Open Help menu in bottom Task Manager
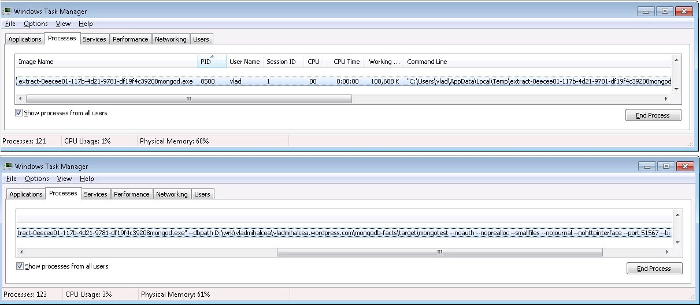 coord(87,179)
